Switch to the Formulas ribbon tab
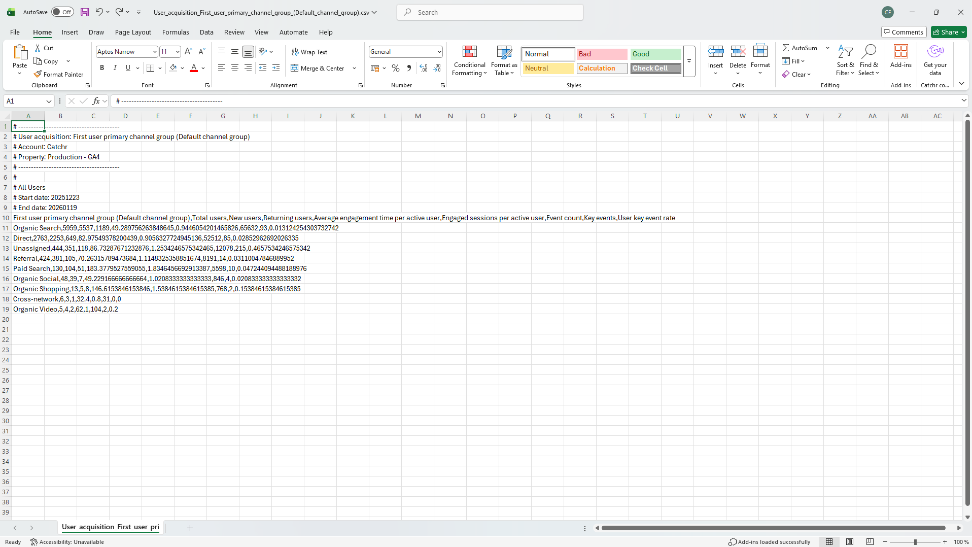The image size is (972, 547). [176, 32]
